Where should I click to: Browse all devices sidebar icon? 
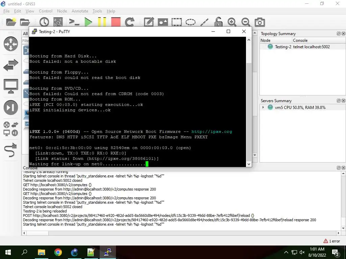click(x=10, y=128)
